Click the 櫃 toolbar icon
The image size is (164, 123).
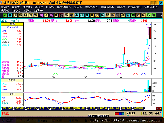pyautogui.click(x=20, y=15)
